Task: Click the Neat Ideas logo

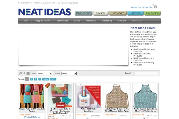Action: coord(45,12)
